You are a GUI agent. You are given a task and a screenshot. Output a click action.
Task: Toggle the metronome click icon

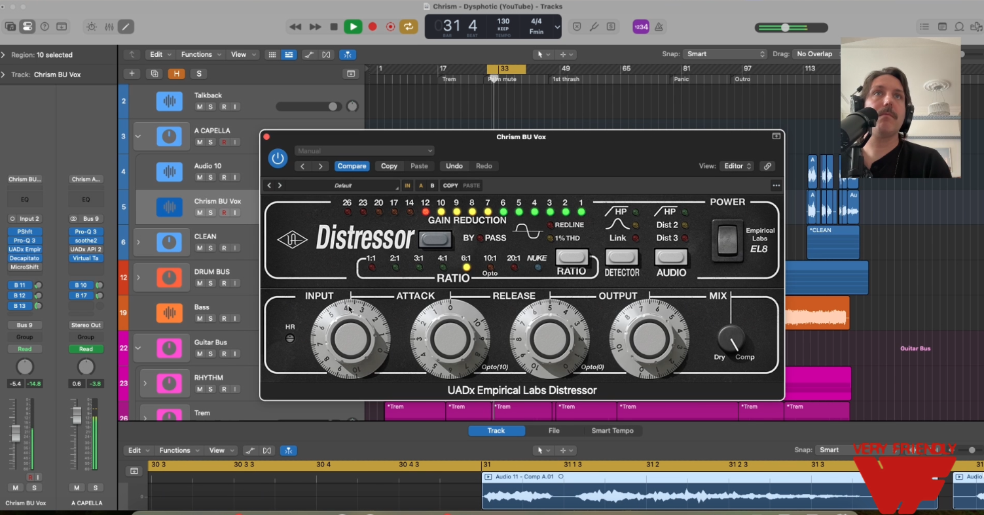tap(659, 27)
